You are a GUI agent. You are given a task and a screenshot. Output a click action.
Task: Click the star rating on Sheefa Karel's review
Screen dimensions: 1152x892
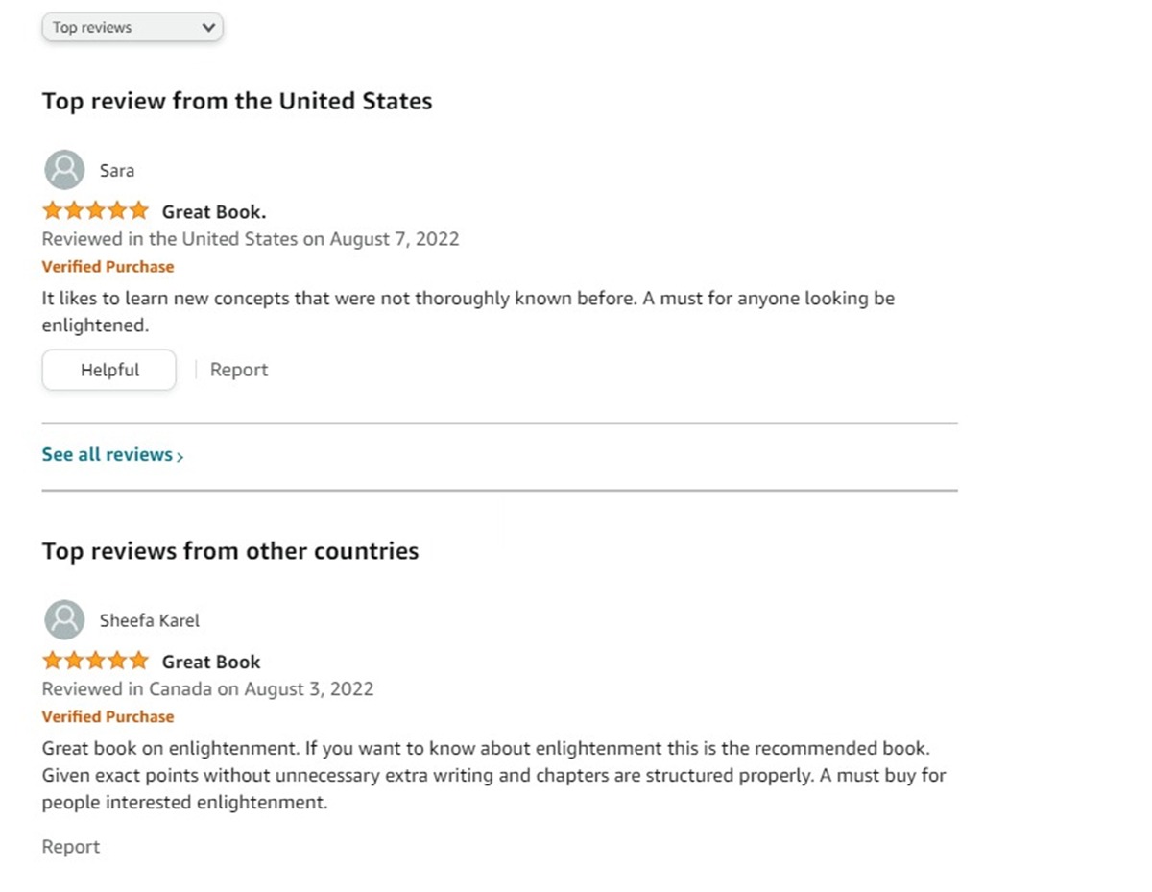tap(95, 661)
